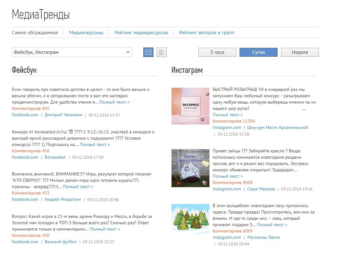Screen dimensions: 337x254
Task: Open the Медиаперсоны tab
Action: click(86, 33)
